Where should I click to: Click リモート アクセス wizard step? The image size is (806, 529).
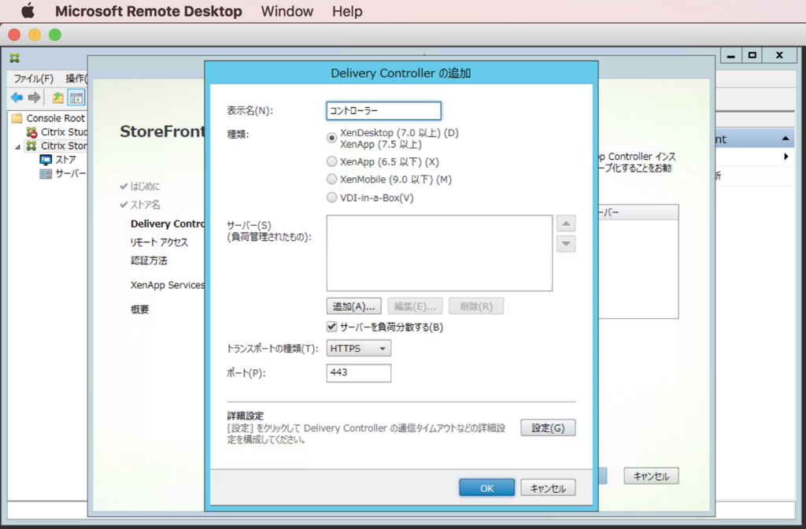[x=159, y=242]
